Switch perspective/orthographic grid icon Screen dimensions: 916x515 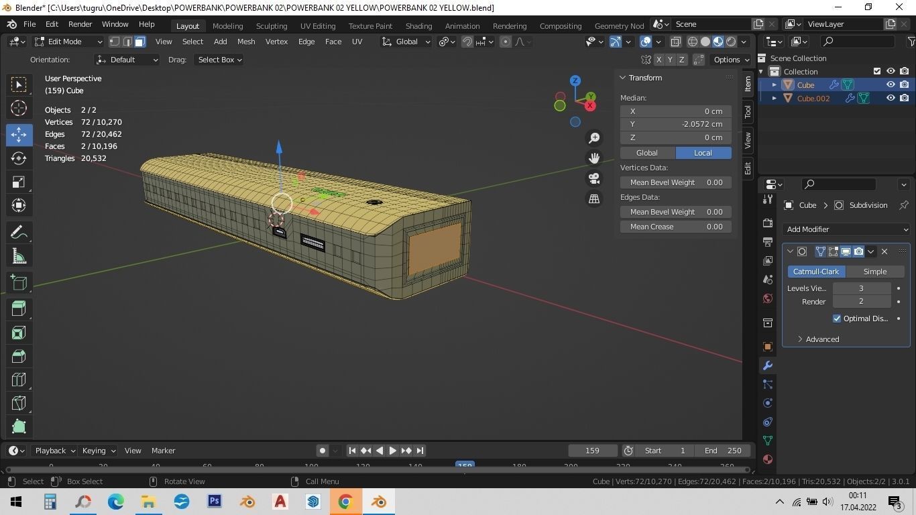pyautogui.click(x=594, y=198)
